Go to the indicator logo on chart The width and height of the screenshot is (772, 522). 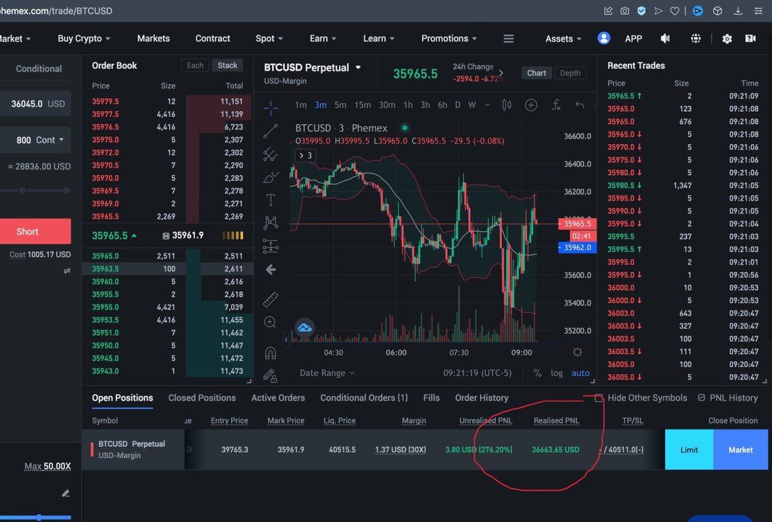click(x=304, y=328)
